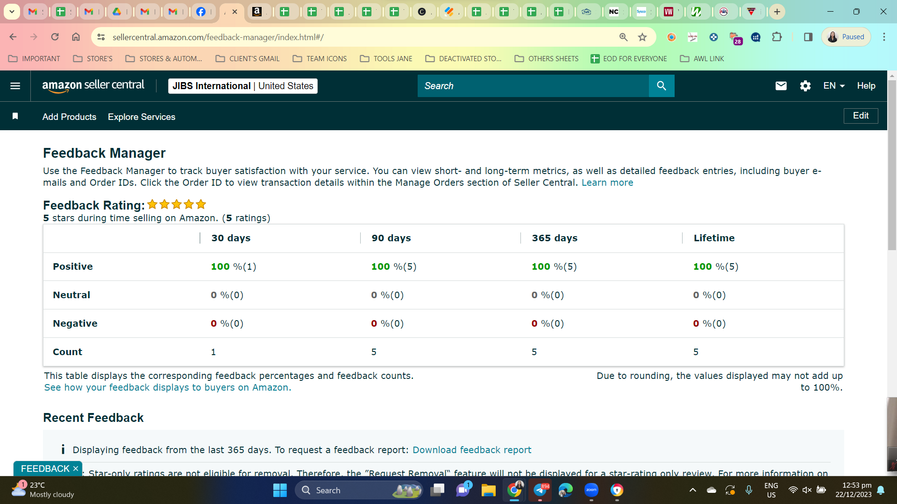The image size is (897, 504).
Task: Click the Amazon Seller Central logo
Action: pos(93,86)
